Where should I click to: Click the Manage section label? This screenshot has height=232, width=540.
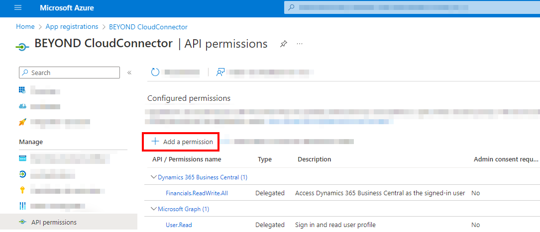[31, 142]
